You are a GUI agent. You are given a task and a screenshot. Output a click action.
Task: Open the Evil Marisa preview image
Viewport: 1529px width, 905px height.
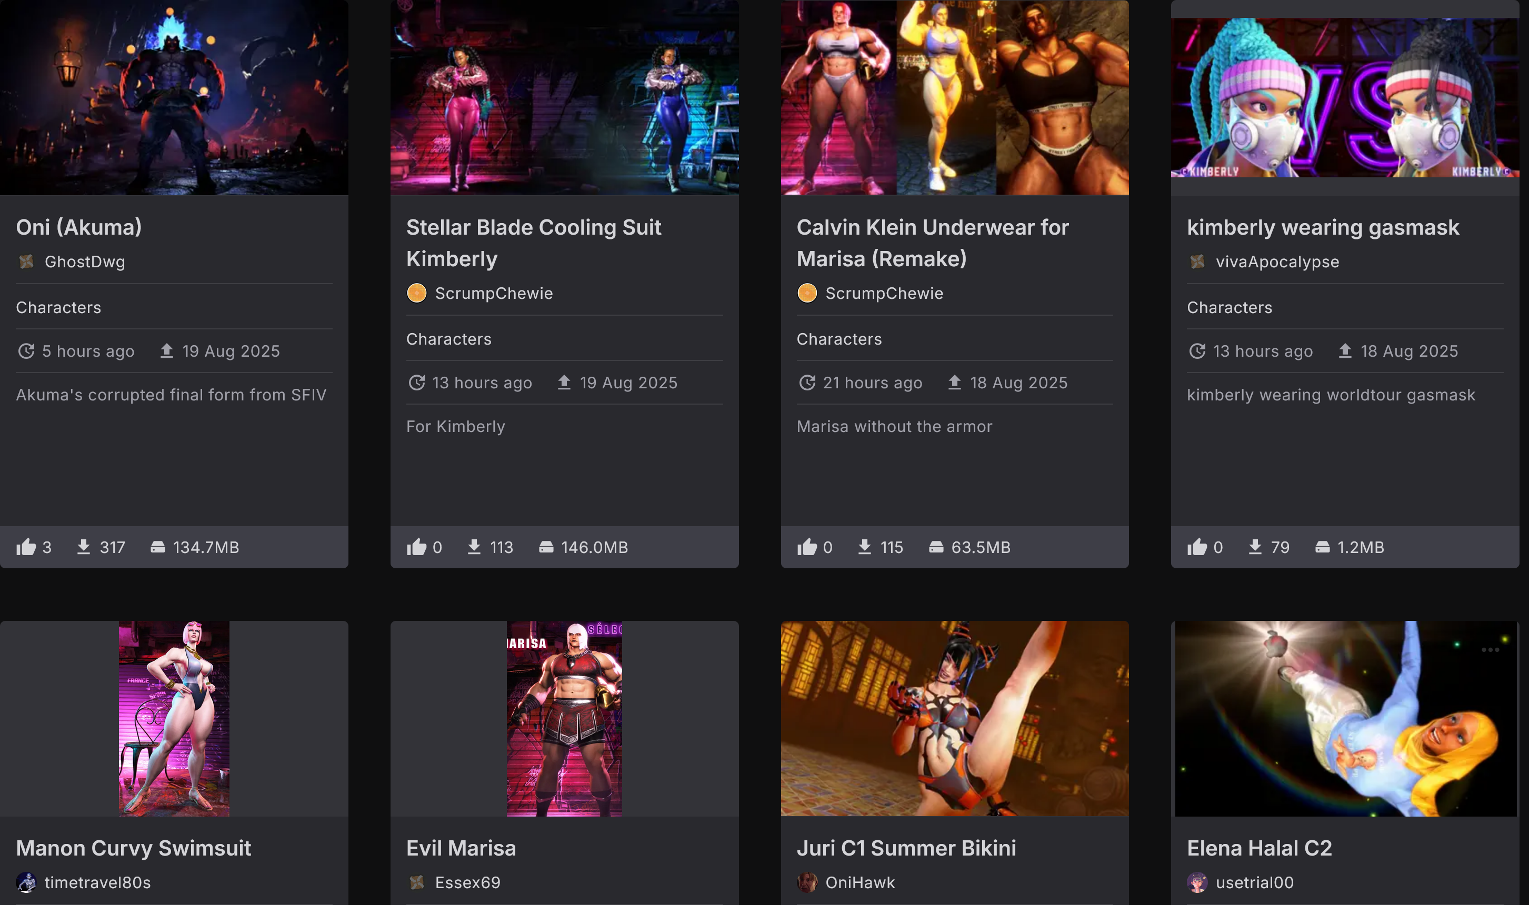pos(564,718)
